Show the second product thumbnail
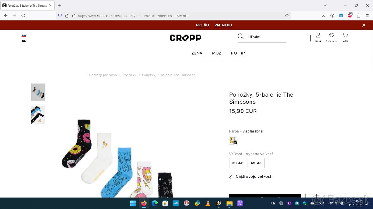373x209 pixels. click(38, 115)
